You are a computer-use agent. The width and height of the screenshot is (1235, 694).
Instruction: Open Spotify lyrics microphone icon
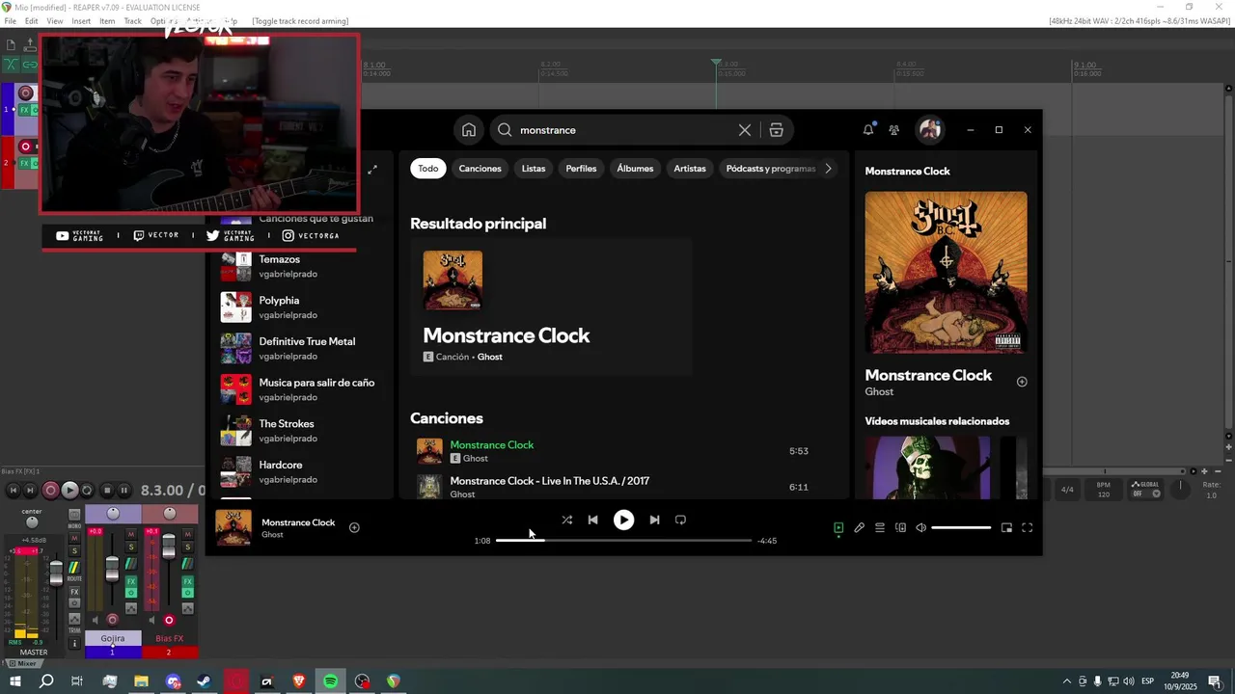click(x=859, y=527)
